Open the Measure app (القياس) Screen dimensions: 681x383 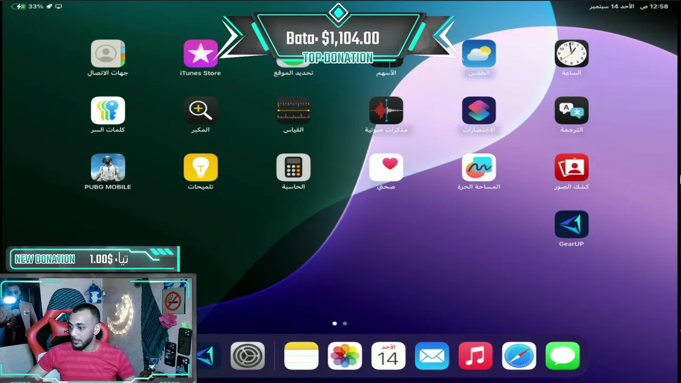(x=294, y=110)
